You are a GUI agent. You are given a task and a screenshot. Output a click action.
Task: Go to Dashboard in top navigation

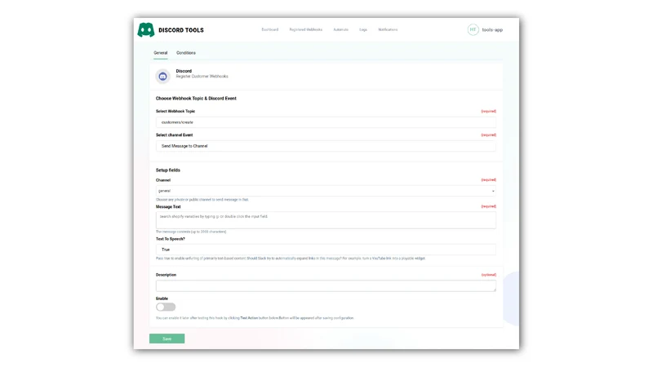click(x=270, y=29)
